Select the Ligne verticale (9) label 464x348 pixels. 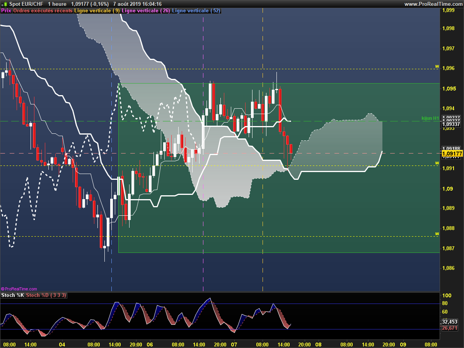point(97,11)
